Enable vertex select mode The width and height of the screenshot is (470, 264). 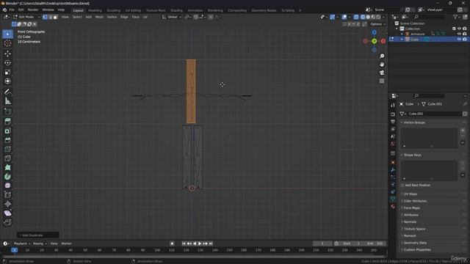pyautogui.click(x=45, y=17)
